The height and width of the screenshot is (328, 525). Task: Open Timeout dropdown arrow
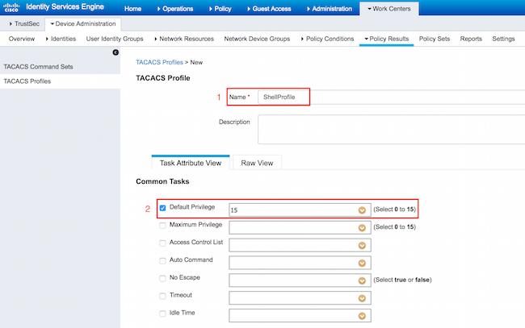(x=362, y=298)
